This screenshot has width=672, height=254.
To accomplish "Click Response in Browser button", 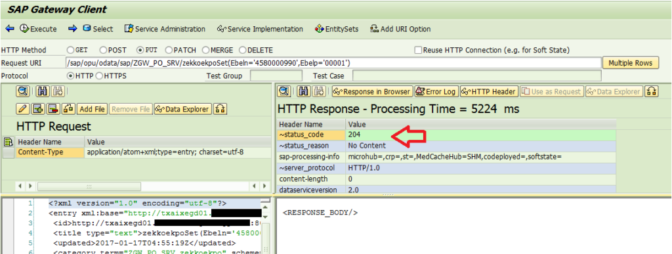I will coord(372,91).
